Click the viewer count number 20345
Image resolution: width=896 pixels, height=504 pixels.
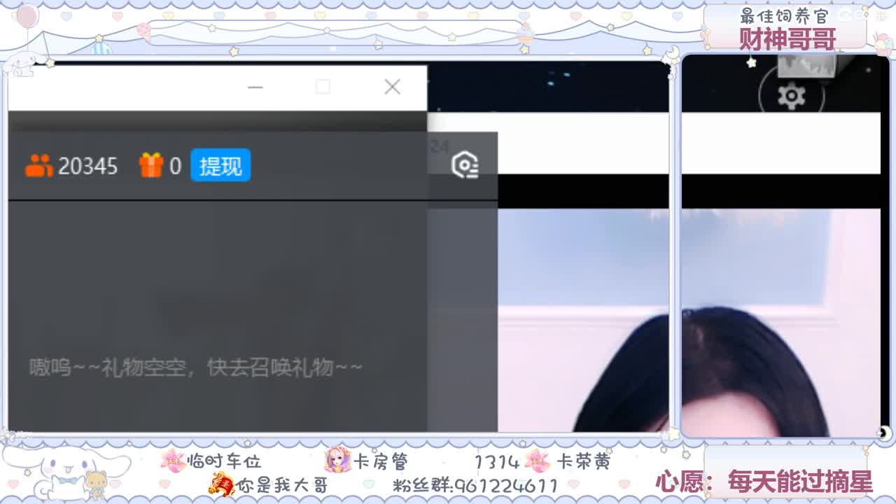pos(87,165)
